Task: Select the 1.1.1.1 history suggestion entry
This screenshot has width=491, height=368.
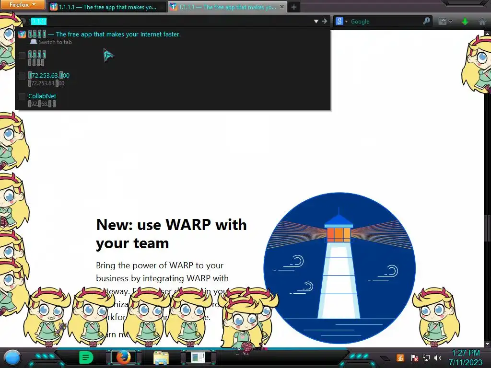Action: coord(173,58)
